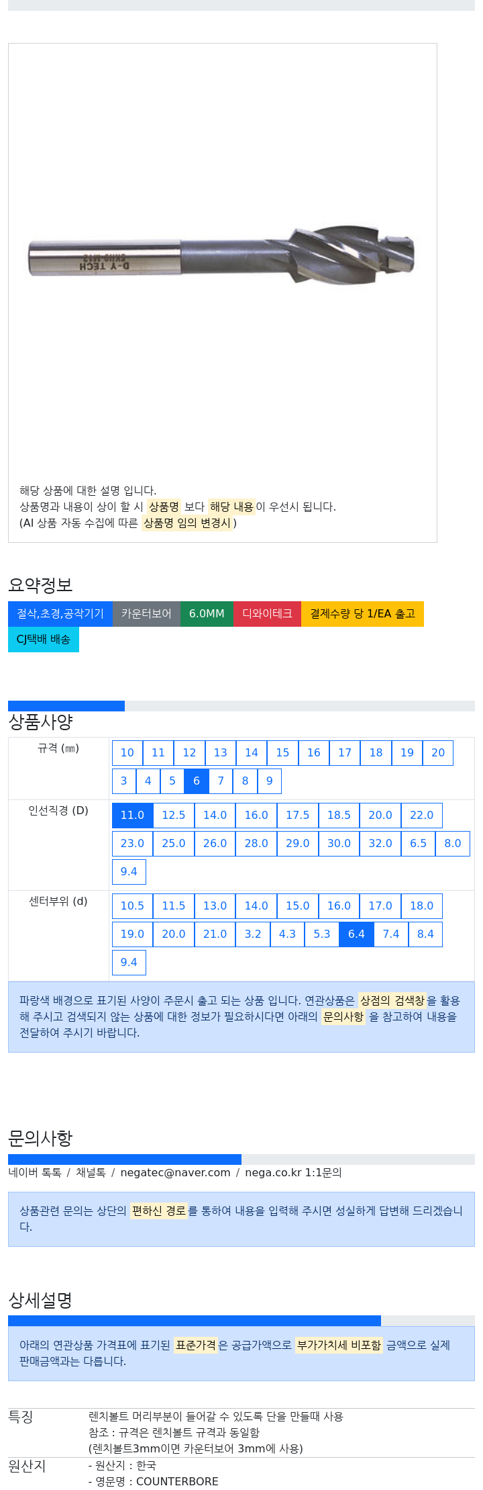The width and height of the screenshot is (483, 1490).
Task: Click the CJ택배 배송 shipping tag
Action: pyautogui.click(x=44, y=640)
